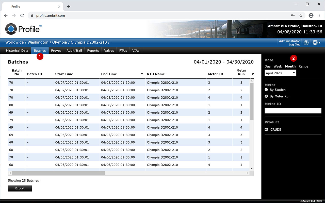Click the Profile logo icon
Image resolution: width=325 pixels, height=203 pixels.
click(x=11, y=29)
